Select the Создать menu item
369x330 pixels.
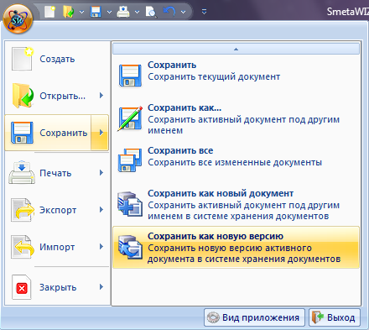coord(57,59)
